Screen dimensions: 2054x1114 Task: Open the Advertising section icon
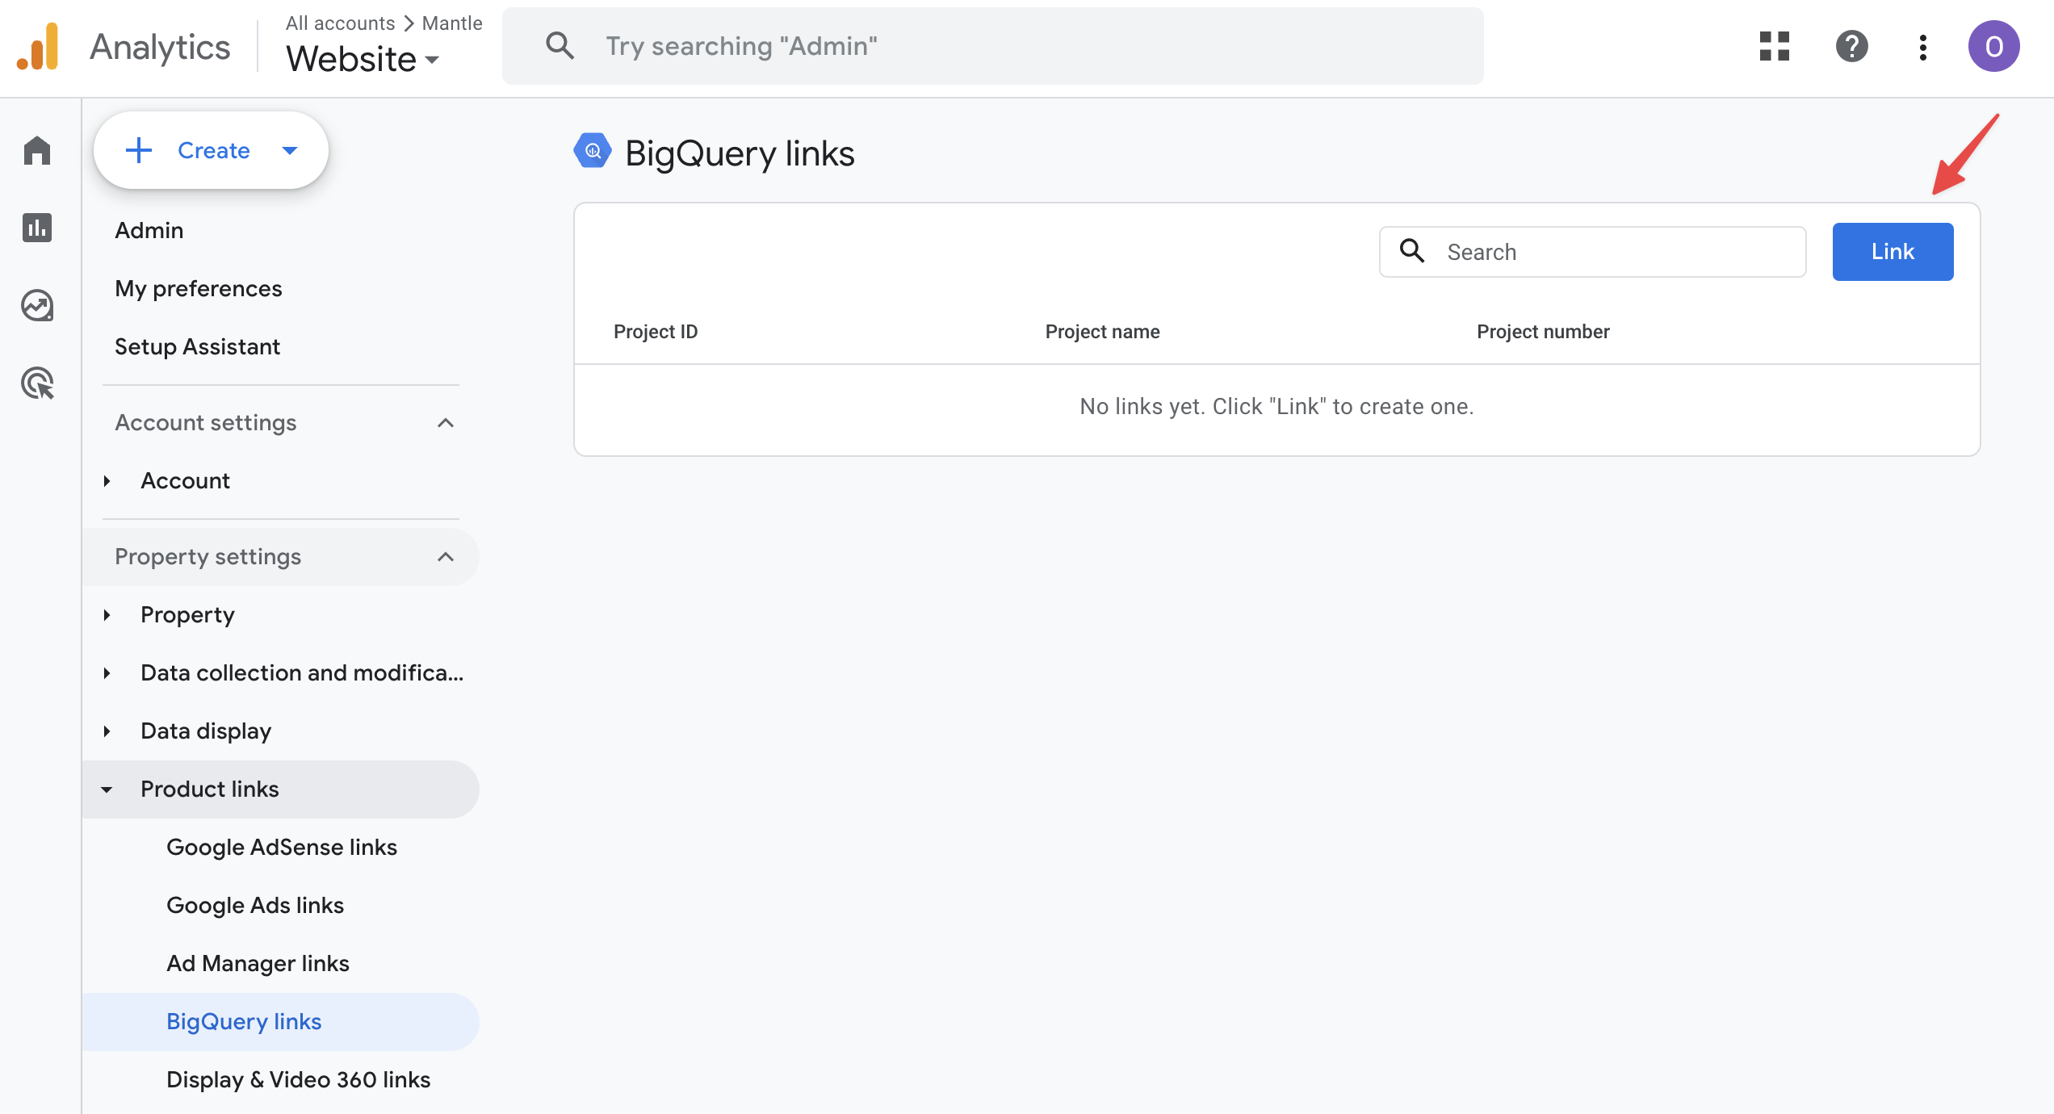[x=37, y=383]
